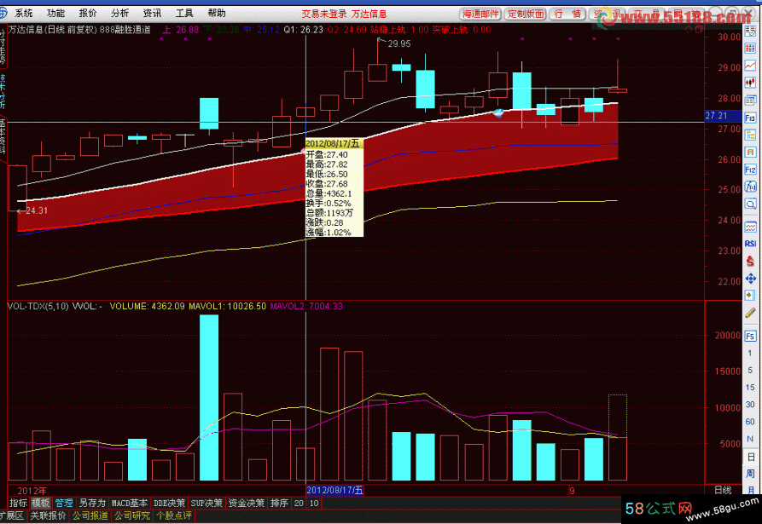The image size is (762, 524).
Task: Click the 另存为 button
Action: pyautogui.click(x=92, y=504)
